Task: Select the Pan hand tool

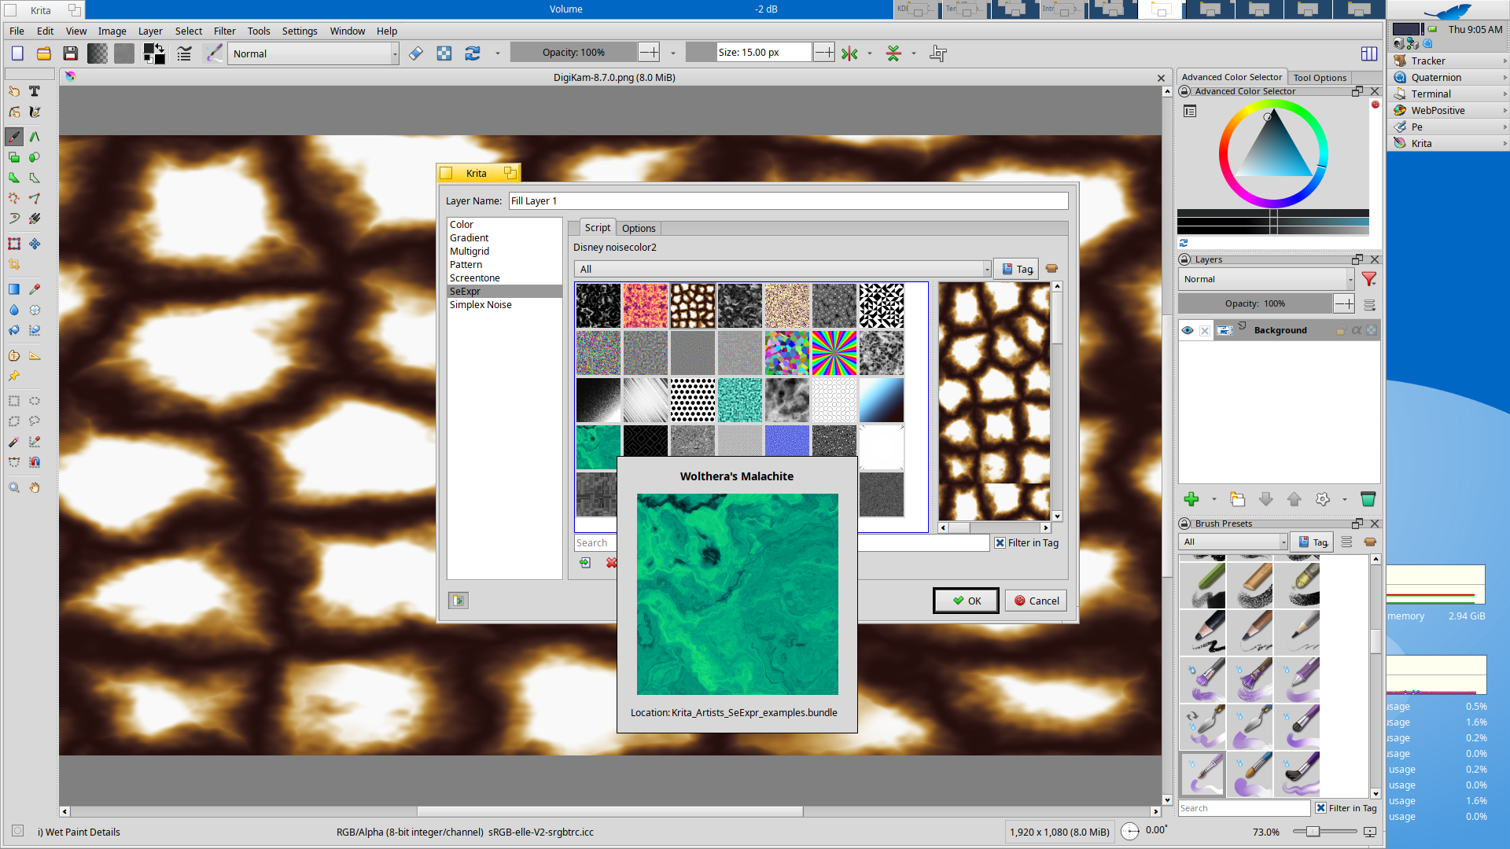Action: coord(35,487)
